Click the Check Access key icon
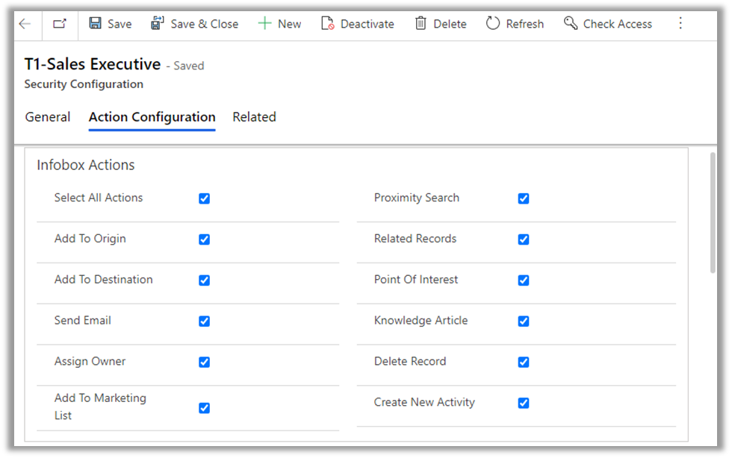Viewport: 732px width, 458px height. click(571, 24)
